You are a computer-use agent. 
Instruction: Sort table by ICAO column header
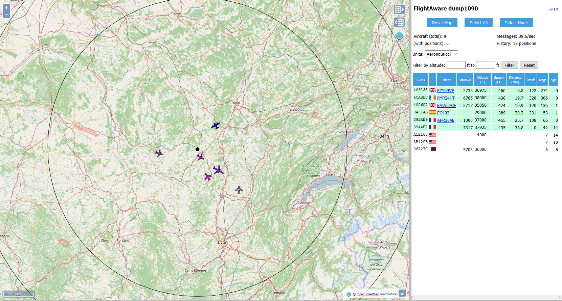pyautogui.click(x=421, y=80)
